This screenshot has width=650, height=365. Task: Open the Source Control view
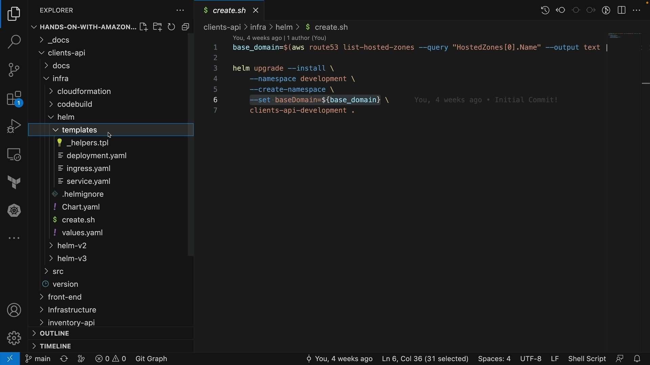coord(14,70)
